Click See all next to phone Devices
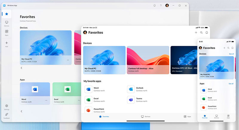 tap(231, 54)
